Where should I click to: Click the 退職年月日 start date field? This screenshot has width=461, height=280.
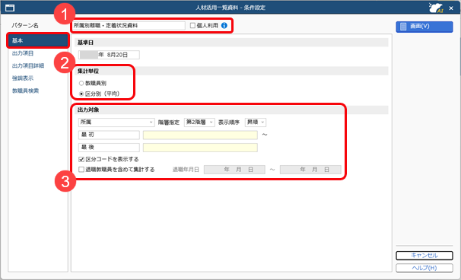pos(234,170)
